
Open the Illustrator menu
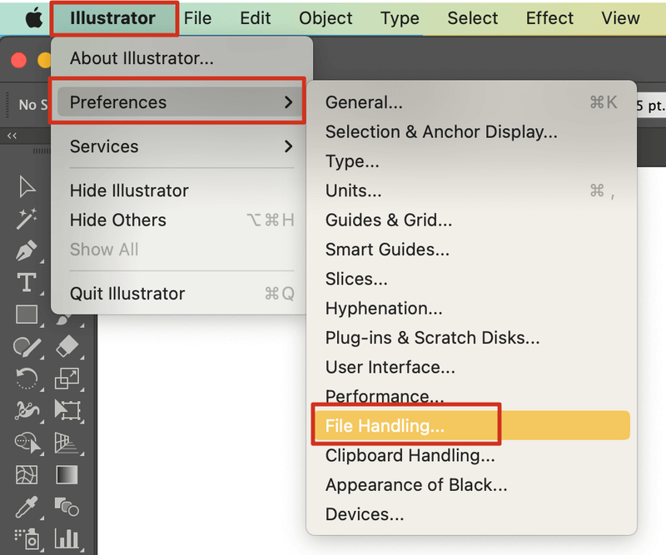click(114, 17)
